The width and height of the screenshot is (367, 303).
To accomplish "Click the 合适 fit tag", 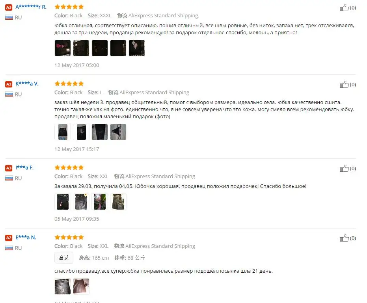I will 64,258.
